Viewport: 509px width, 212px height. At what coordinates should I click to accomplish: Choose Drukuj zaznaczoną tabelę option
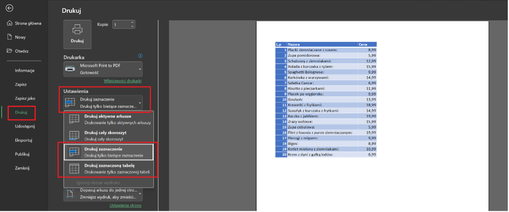click(x=108, y=168)
